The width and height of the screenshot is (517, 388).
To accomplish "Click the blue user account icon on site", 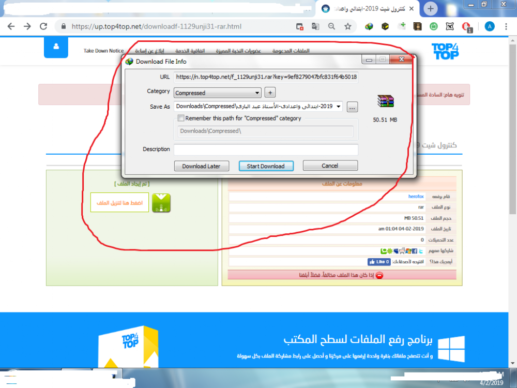I will tap(56, 47).
